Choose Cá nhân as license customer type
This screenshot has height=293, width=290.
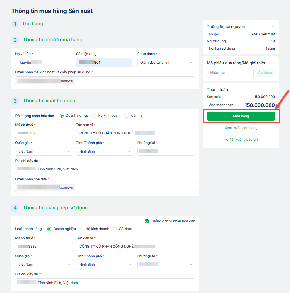click(115, 229)
